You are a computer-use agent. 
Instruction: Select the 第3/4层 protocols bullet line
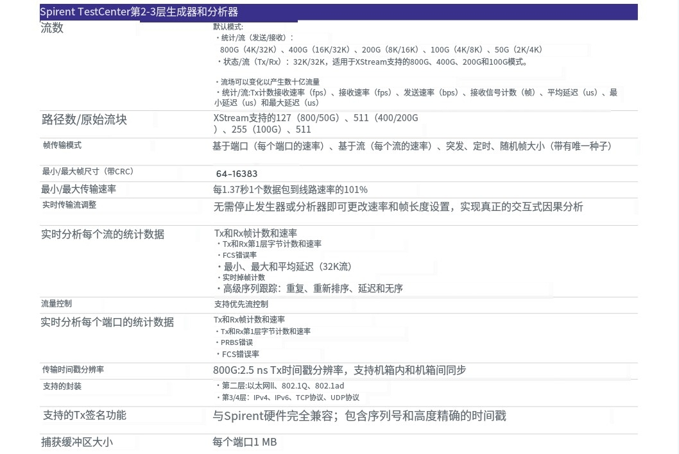tap(290, 398)
